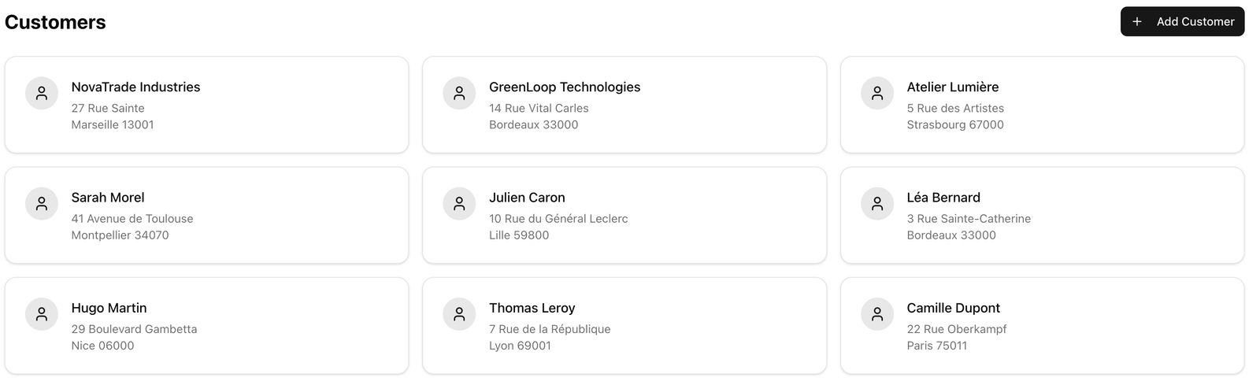
Task: Open the GreenLoop Technologies customer name
Action: tap(565, 87)
